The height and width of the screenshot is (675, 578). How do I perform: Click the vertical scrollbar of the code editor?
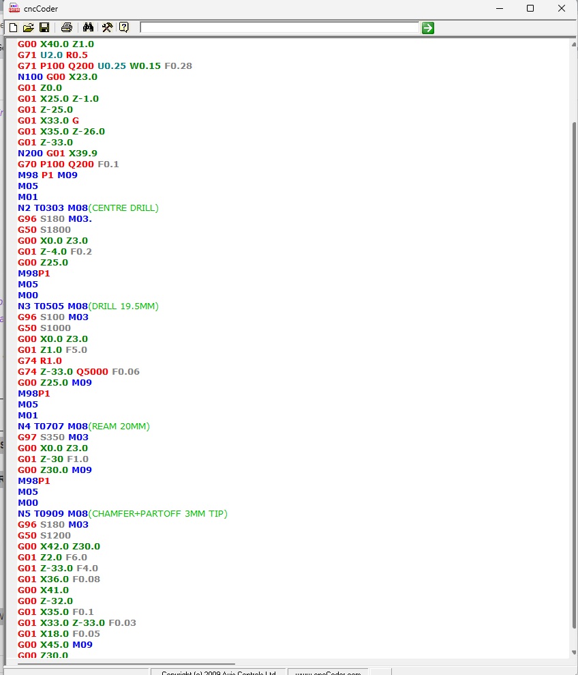click(x=573, y=341)
